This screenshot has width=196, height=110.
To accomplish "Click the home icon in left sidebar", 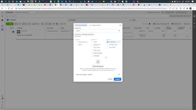I will (x=2, y=13).
